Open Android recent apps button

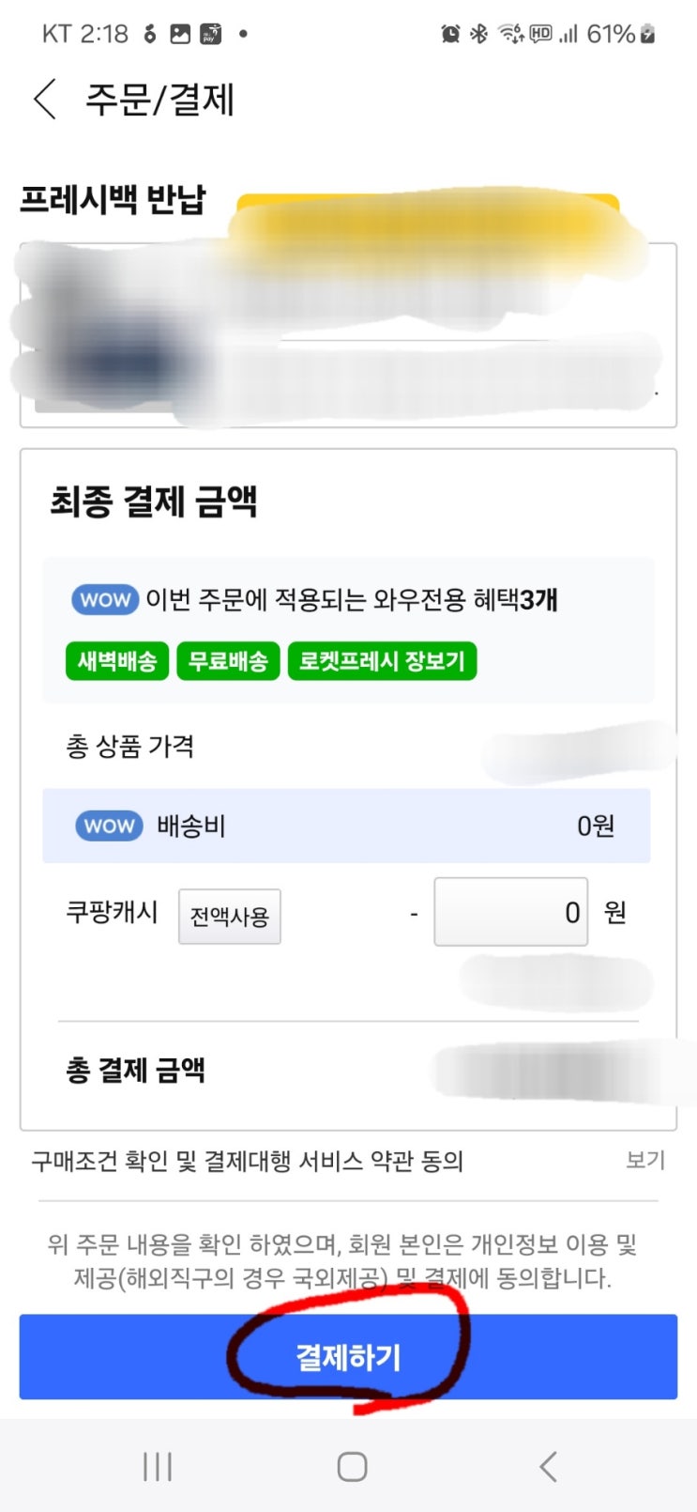pyautogui.click(x=158, y=1466)
